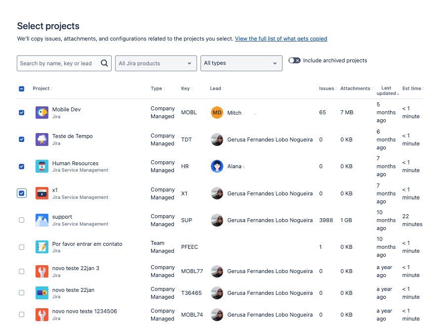Click the x1 project icon

tap(42, 193)
